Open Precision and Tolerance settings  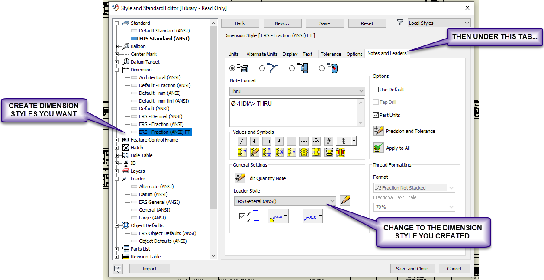pyautogui.click(x=379, y=131)
